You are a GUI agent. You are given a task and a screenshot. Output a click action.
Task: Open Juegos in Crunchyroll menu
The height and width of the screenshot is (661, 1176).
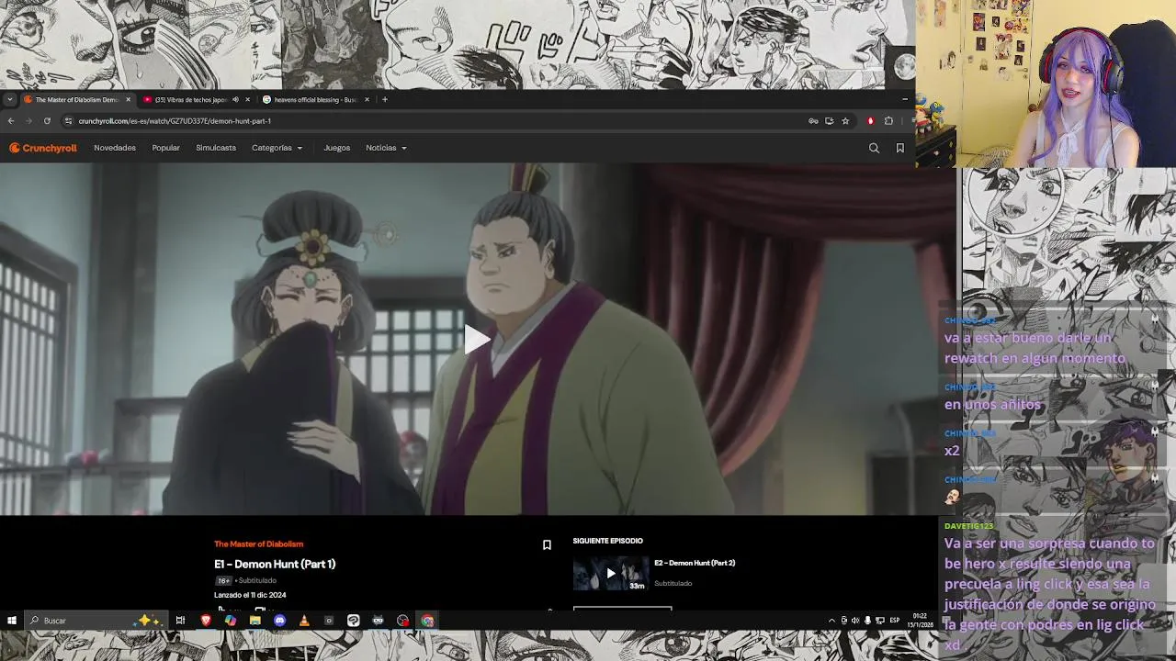pyautogui.click(x=336, y=148)
